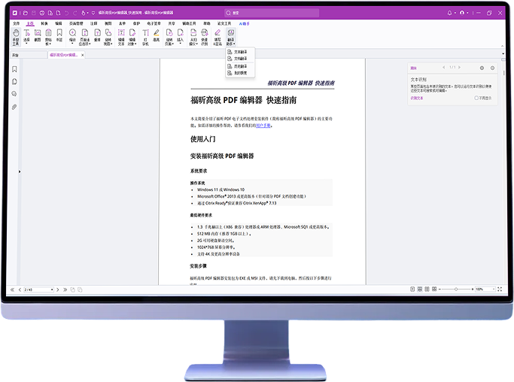Open the customize quick access dropdown
This screenshot has width=514, height=382.
click(93, 13)
